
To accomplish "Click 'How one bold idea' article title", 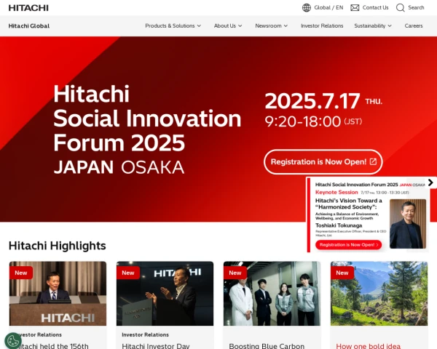I will (368, 346).
